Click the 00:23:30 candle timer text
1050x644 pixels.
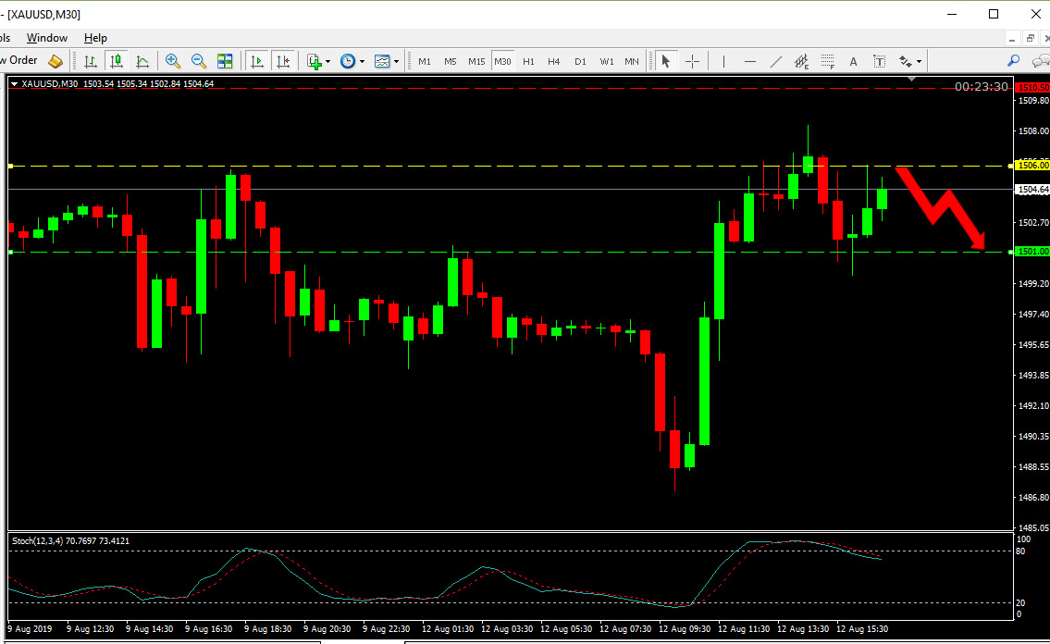coord(981,86)
